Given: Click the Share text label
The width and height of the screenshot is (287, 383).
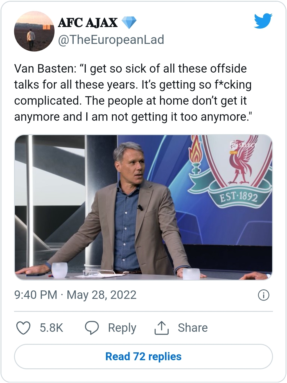Looking at the screenshot, I should 193,328.
